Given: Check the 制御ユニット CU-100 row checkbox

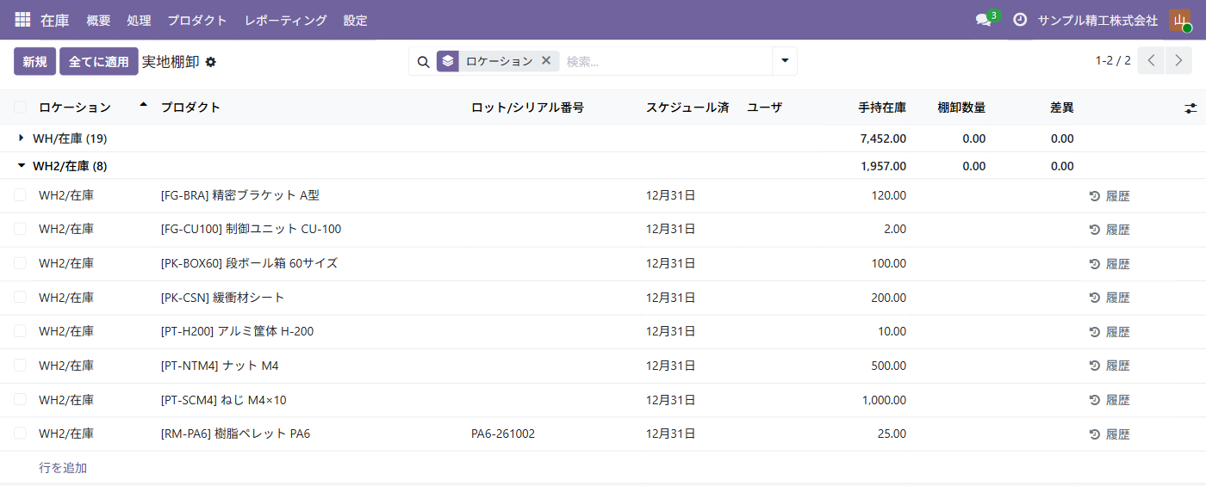Looking at the screenshot, I should click(x=20, y=229).
